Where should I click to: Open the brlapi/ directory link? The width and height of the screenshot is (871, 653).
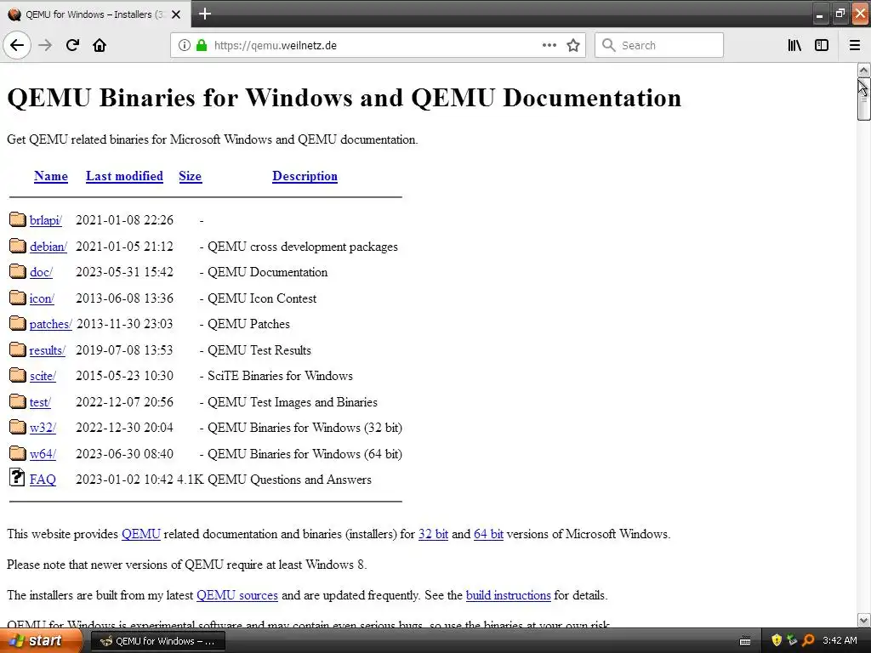pos(46,220)
